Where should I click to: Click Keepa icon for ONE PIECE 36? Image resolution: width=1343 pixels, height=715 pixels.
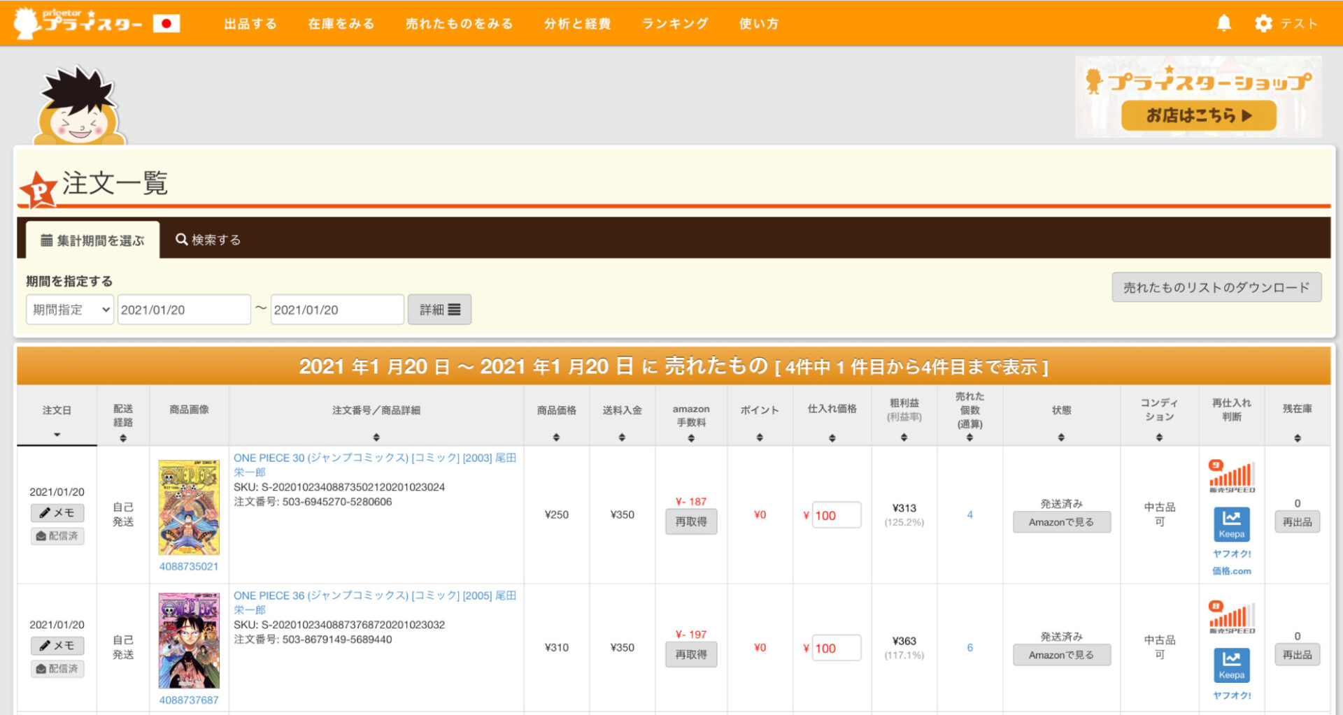tap(1231, 665)
